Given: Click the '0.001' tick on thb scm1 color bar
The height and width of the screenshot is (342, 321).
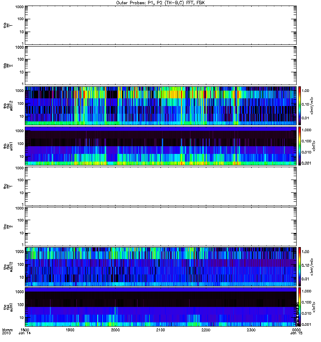Looking at the screenshot, I should point(306,163).
